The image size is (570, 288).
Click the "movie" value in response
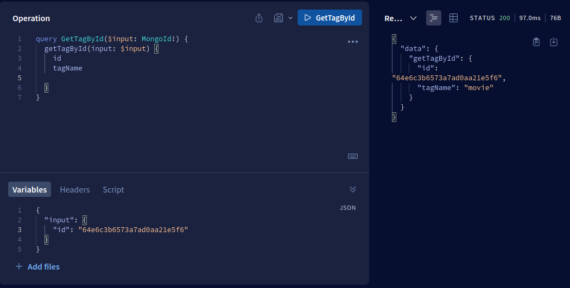pyautogui.click(x=479, y=87)
